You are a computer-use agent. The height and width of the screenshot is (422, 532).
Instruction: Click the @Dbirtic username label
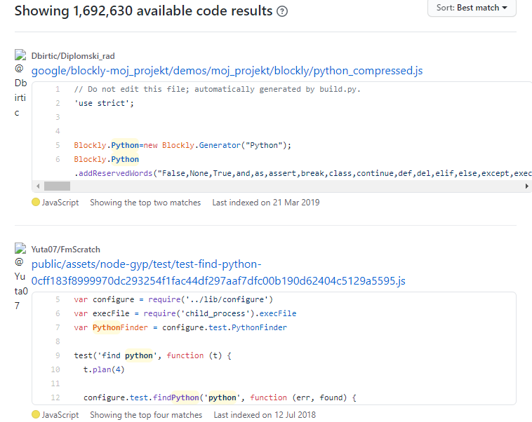coord(20,90)
